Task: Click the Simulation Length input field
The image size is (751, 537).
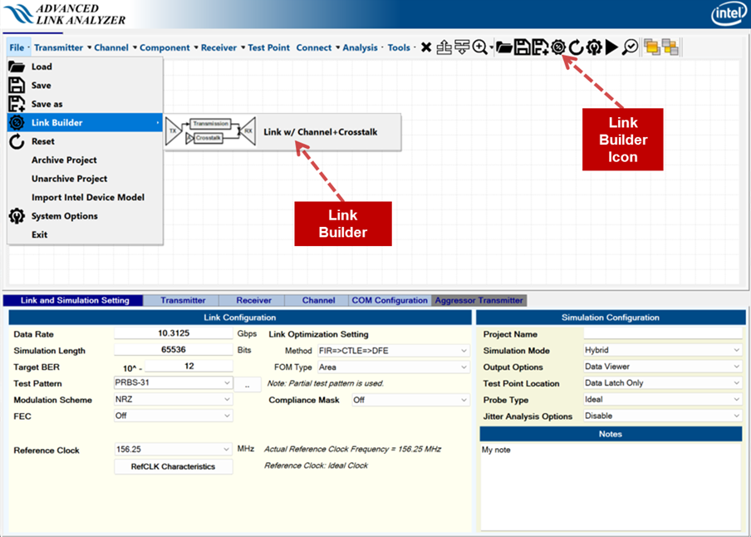Action: 174,349
